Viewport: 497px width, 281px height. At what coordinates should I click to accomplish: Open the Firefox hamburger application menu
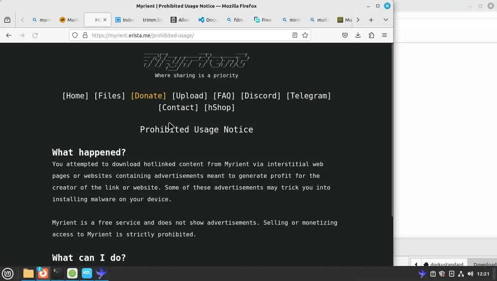[384, 35]
